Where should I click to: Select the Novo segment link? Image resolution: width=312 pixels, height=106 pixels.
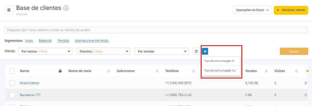pyautogui.click(x=29, y=41)
